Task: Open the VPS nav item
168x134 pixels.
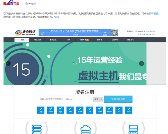Action: (69, 40)
